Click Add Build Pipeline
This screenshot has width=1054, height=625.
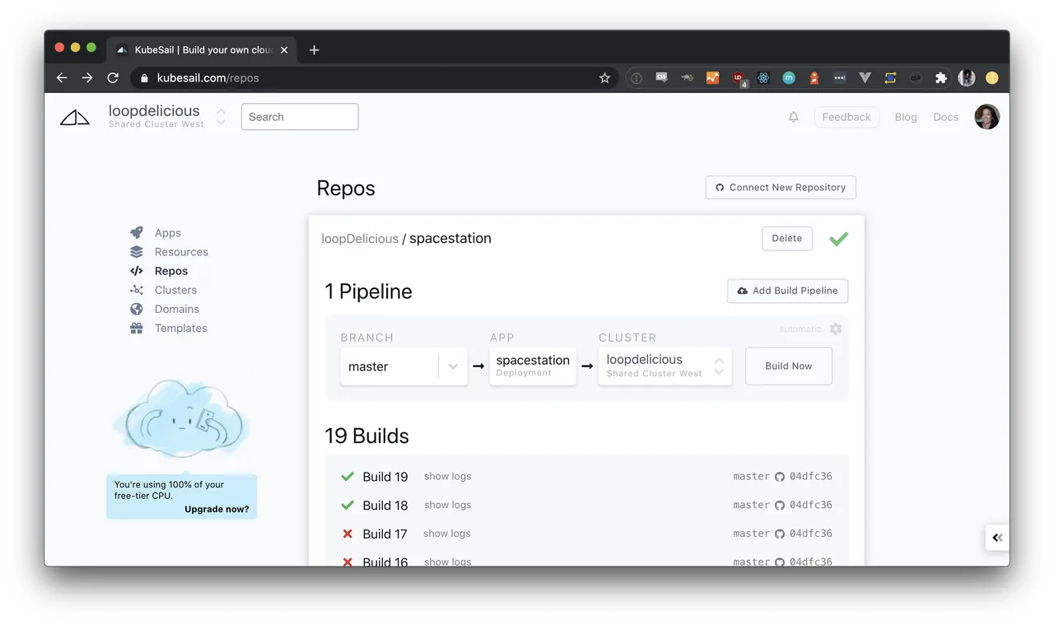787,291
